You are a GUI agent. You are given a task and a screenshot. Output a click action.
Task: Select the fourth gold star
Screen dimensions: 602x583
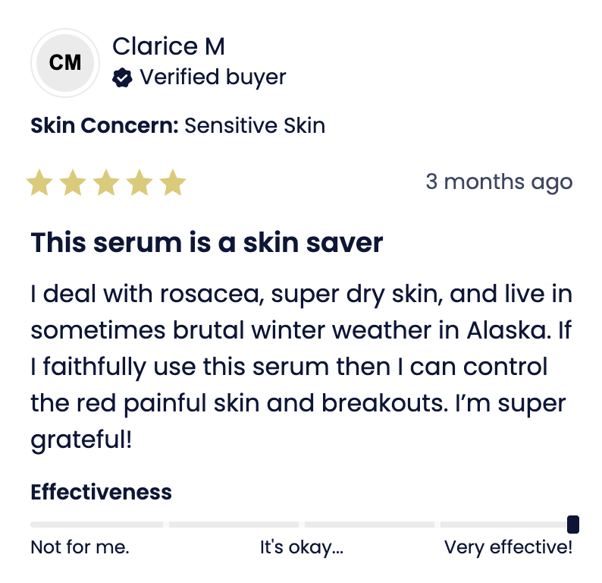click(x=140, y=183)
